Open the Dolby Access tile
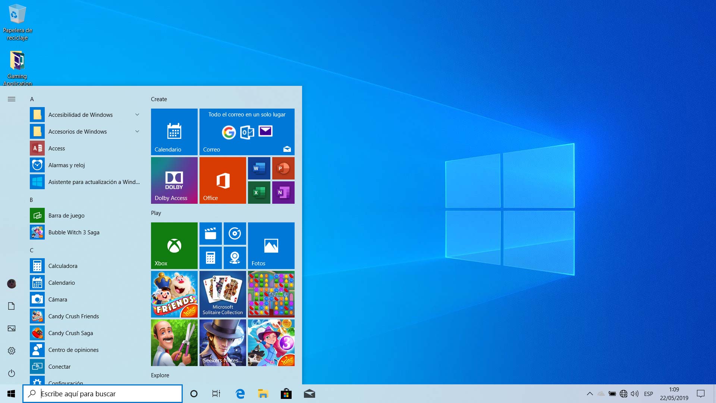 (x=175, y=181)
